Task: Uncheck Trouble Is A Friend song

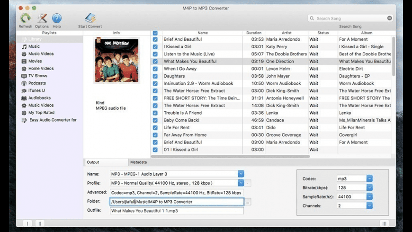Action: pyautogui.click(x=155, y=113)
